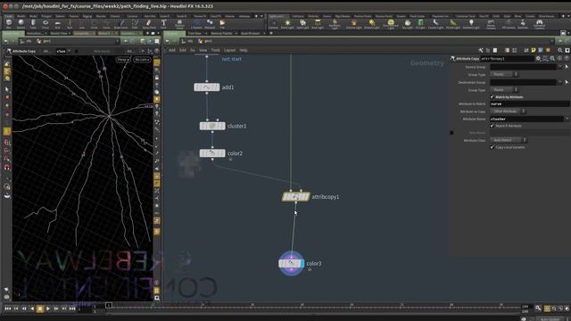Open the parameter pane gear menu
Viewport: 571px width, 321px height.
point(538,58)
